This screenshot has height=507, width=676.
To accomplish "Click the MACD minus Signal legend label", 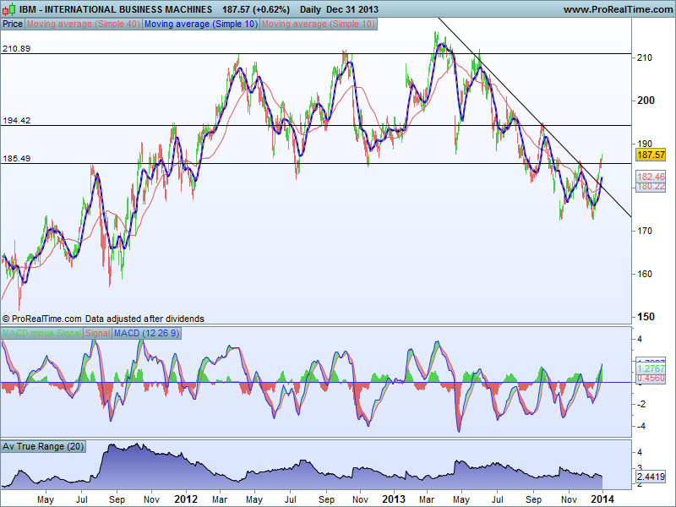I will [41, 333].
